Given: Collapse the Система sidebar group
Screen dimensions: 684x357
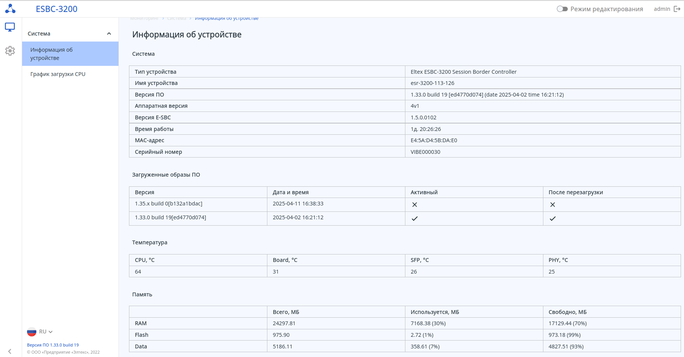Looking at the screenshot, I should point(109,34).
